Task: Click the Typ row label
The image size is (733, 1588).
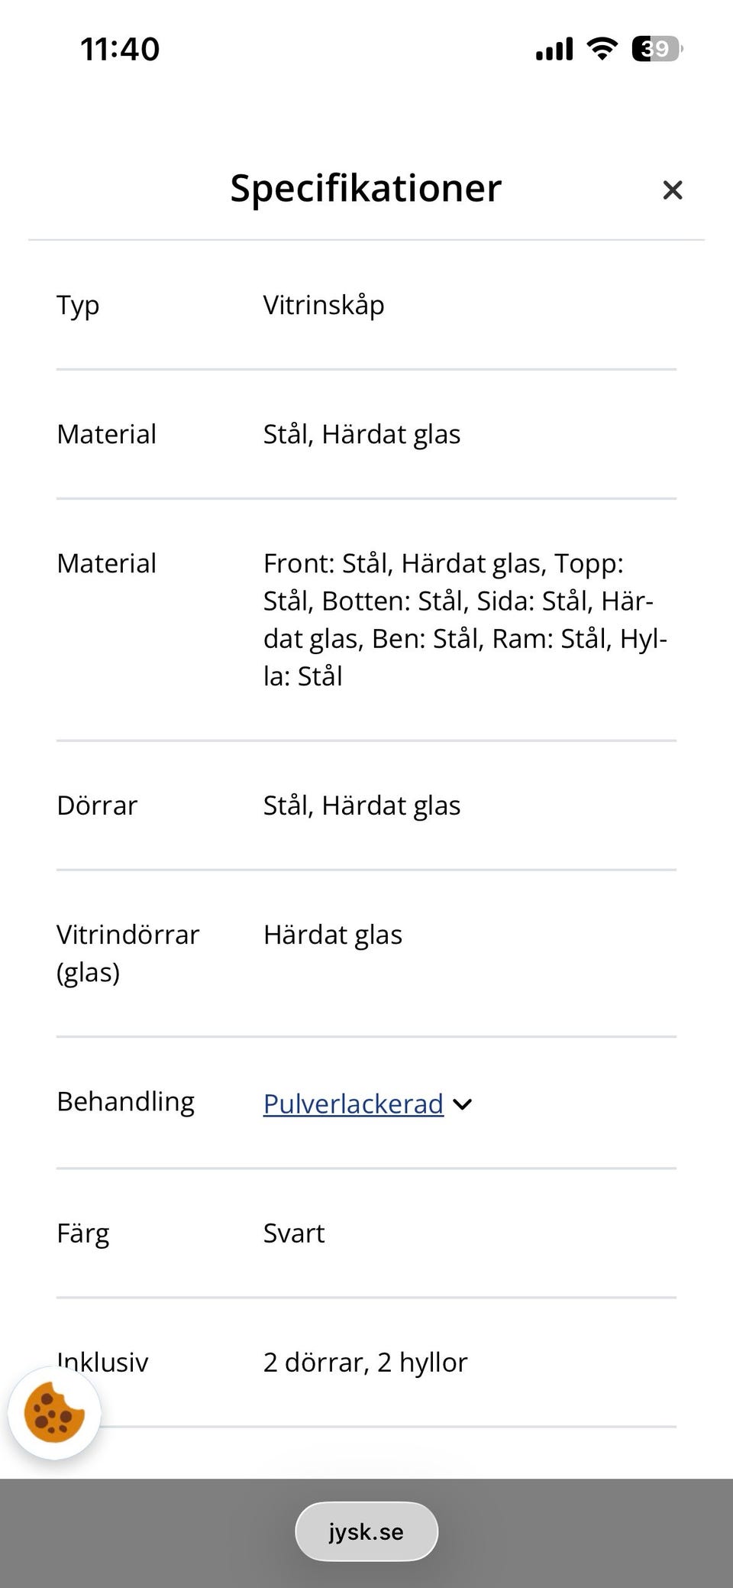Action: 78,305
